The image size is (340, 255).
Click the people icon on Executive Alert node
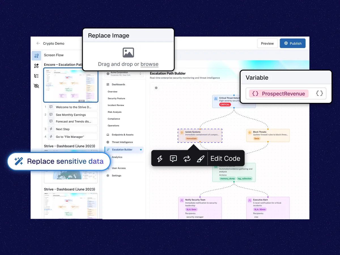coord(250,200)
